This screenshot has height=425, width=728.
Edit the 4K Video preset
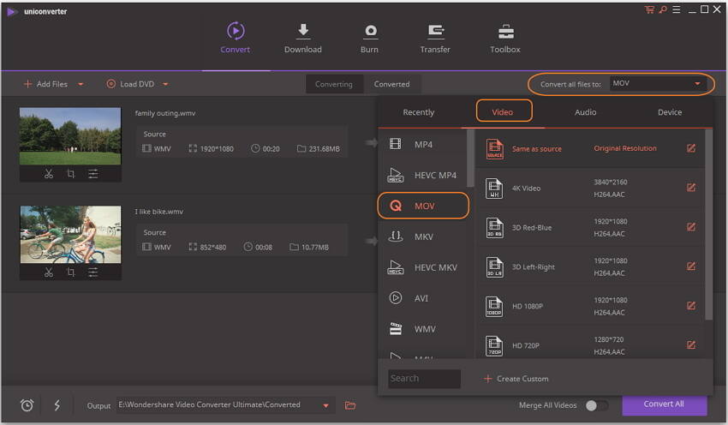click(691, 187)
